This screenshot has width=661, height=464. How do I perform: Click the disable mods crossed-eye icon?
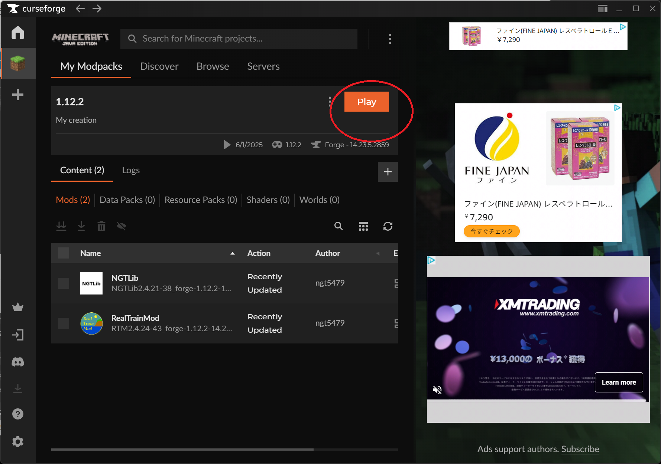pos(121,226)
